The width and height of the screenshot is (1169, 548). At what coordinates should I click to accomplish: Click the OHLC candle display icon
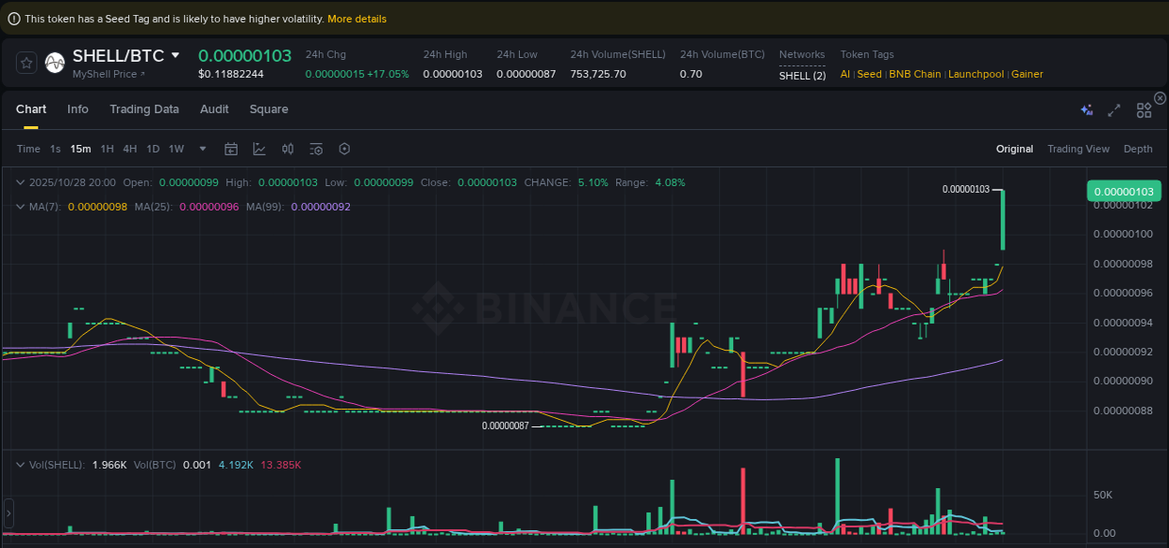(288, 149)
